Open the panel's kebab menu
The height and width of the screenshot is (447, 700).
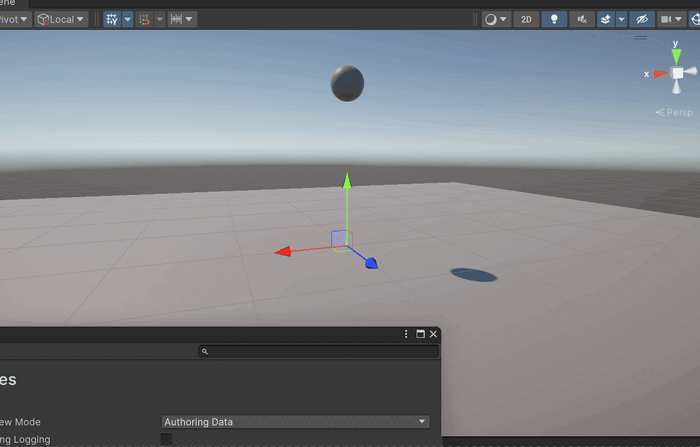406,334
